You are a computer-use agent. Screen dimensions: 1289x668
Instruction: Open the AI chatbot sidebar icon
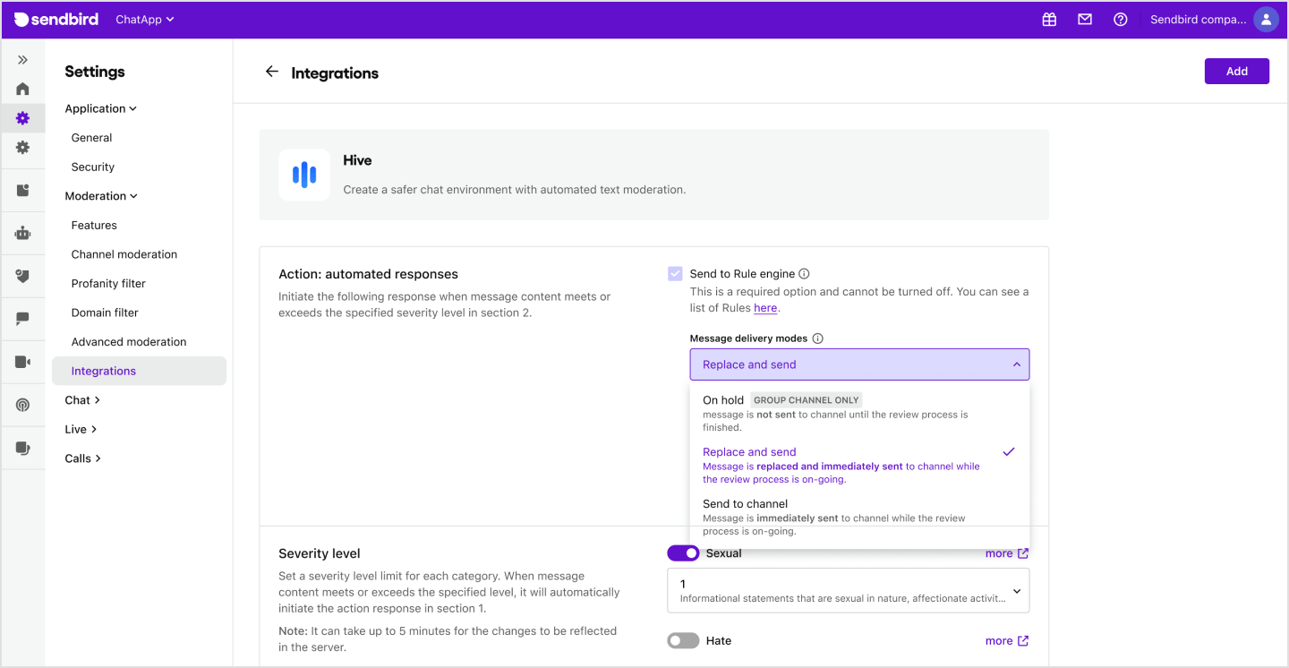coord(22,233)
